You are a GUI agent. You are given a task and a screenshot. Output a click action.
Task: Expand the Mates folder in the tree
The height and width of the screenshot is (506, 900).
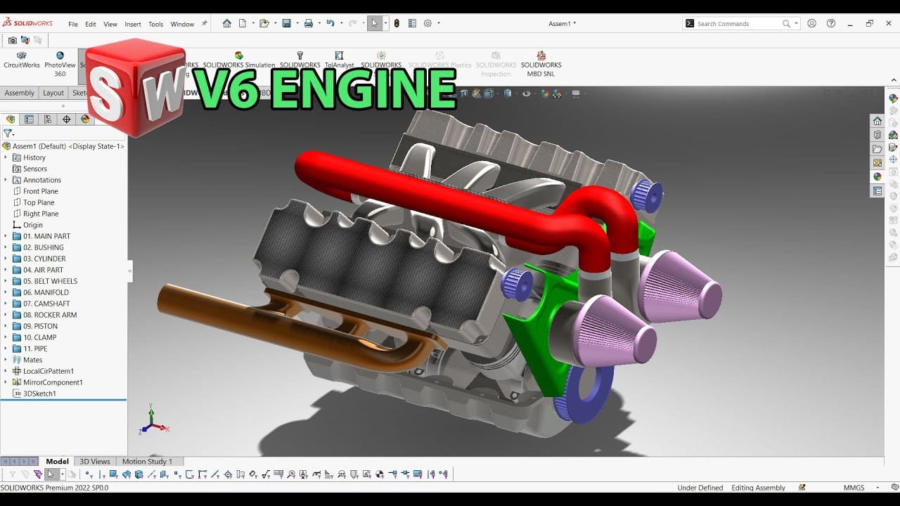click(x=6, y=360)
